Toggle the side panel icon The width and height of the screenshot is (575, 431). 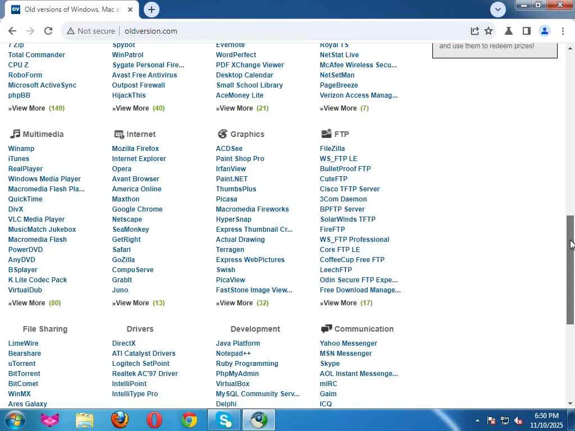tap(527, 31)
